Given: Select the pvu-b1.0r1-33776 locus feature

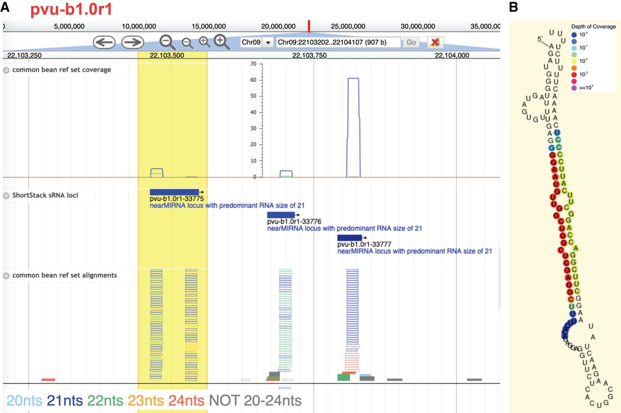Looking at the screenshot, I should 281,215.
